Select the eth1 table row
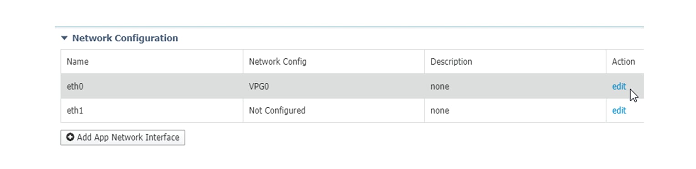 click(352, 110)
